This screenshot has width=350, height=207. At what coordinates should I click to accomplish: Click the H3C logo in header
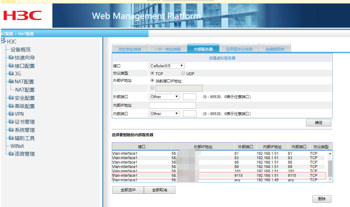pos(22,15)
